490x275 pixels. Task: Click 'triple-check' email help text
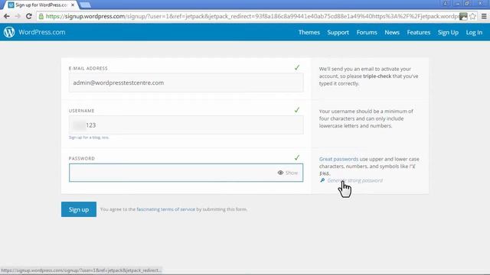click(x=377, y=76)
